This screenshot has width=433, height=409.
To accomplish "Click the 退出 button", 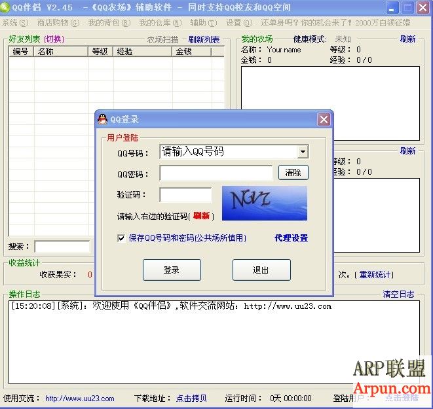I will coord(261,270).
